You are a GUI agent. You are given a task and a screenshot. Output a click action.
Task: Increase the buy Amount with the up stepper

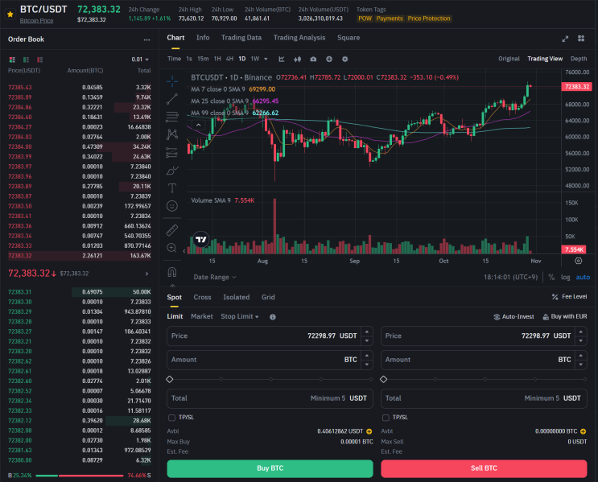tap(367, 356)
